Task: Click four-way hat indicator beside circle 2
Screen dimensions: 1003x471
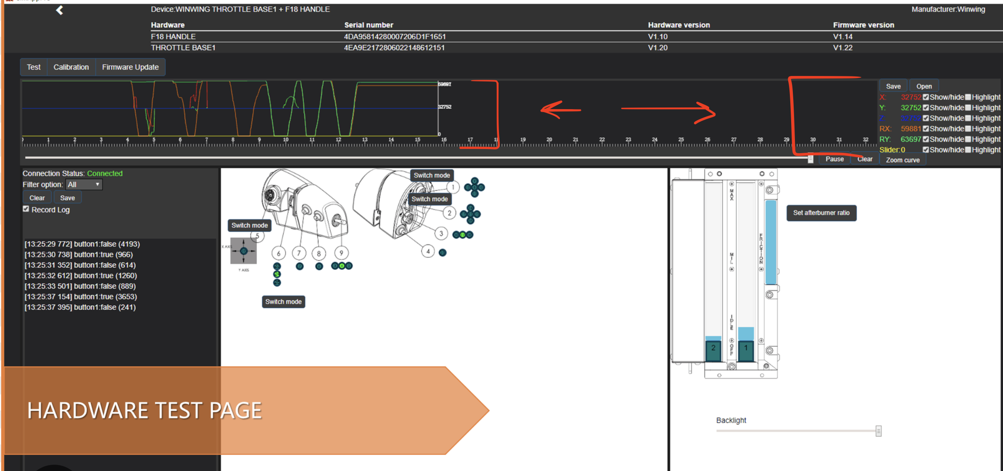Action: pos(470,214)
